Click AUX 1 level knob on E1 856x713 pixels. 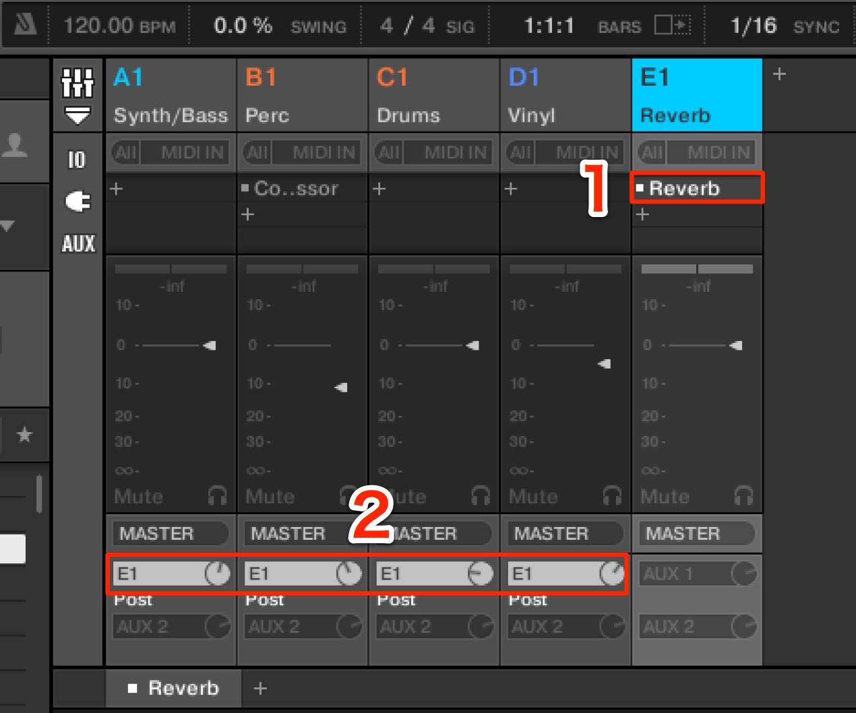[x=743, y=574]
